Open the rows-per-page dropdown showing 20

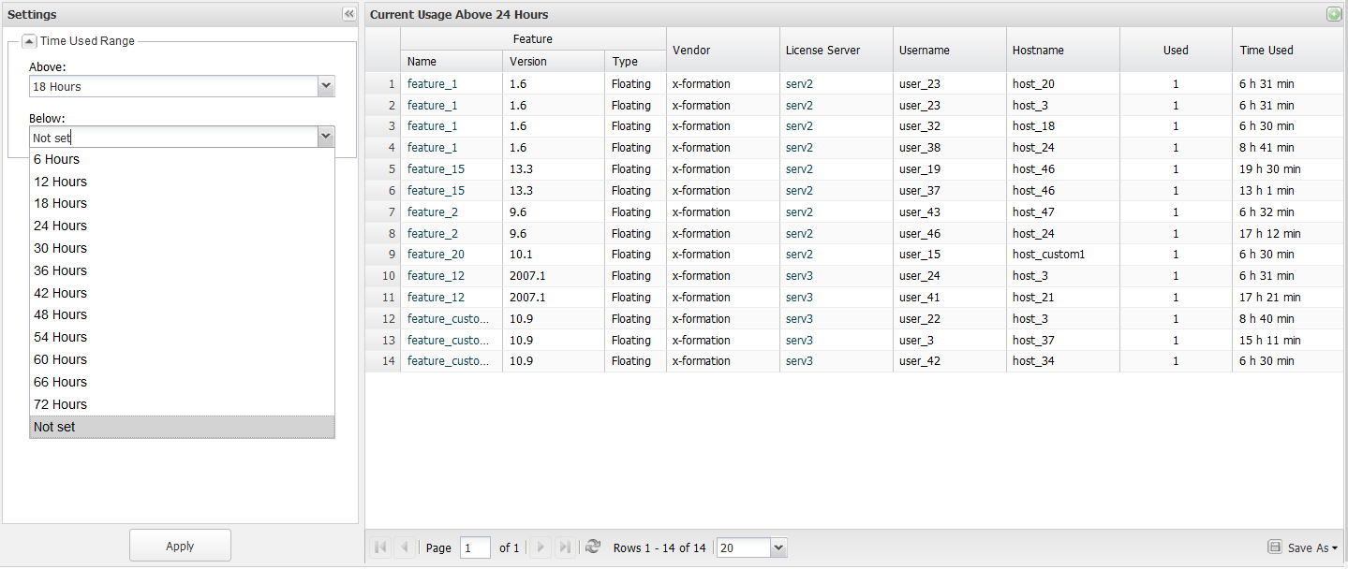point(779,547)
